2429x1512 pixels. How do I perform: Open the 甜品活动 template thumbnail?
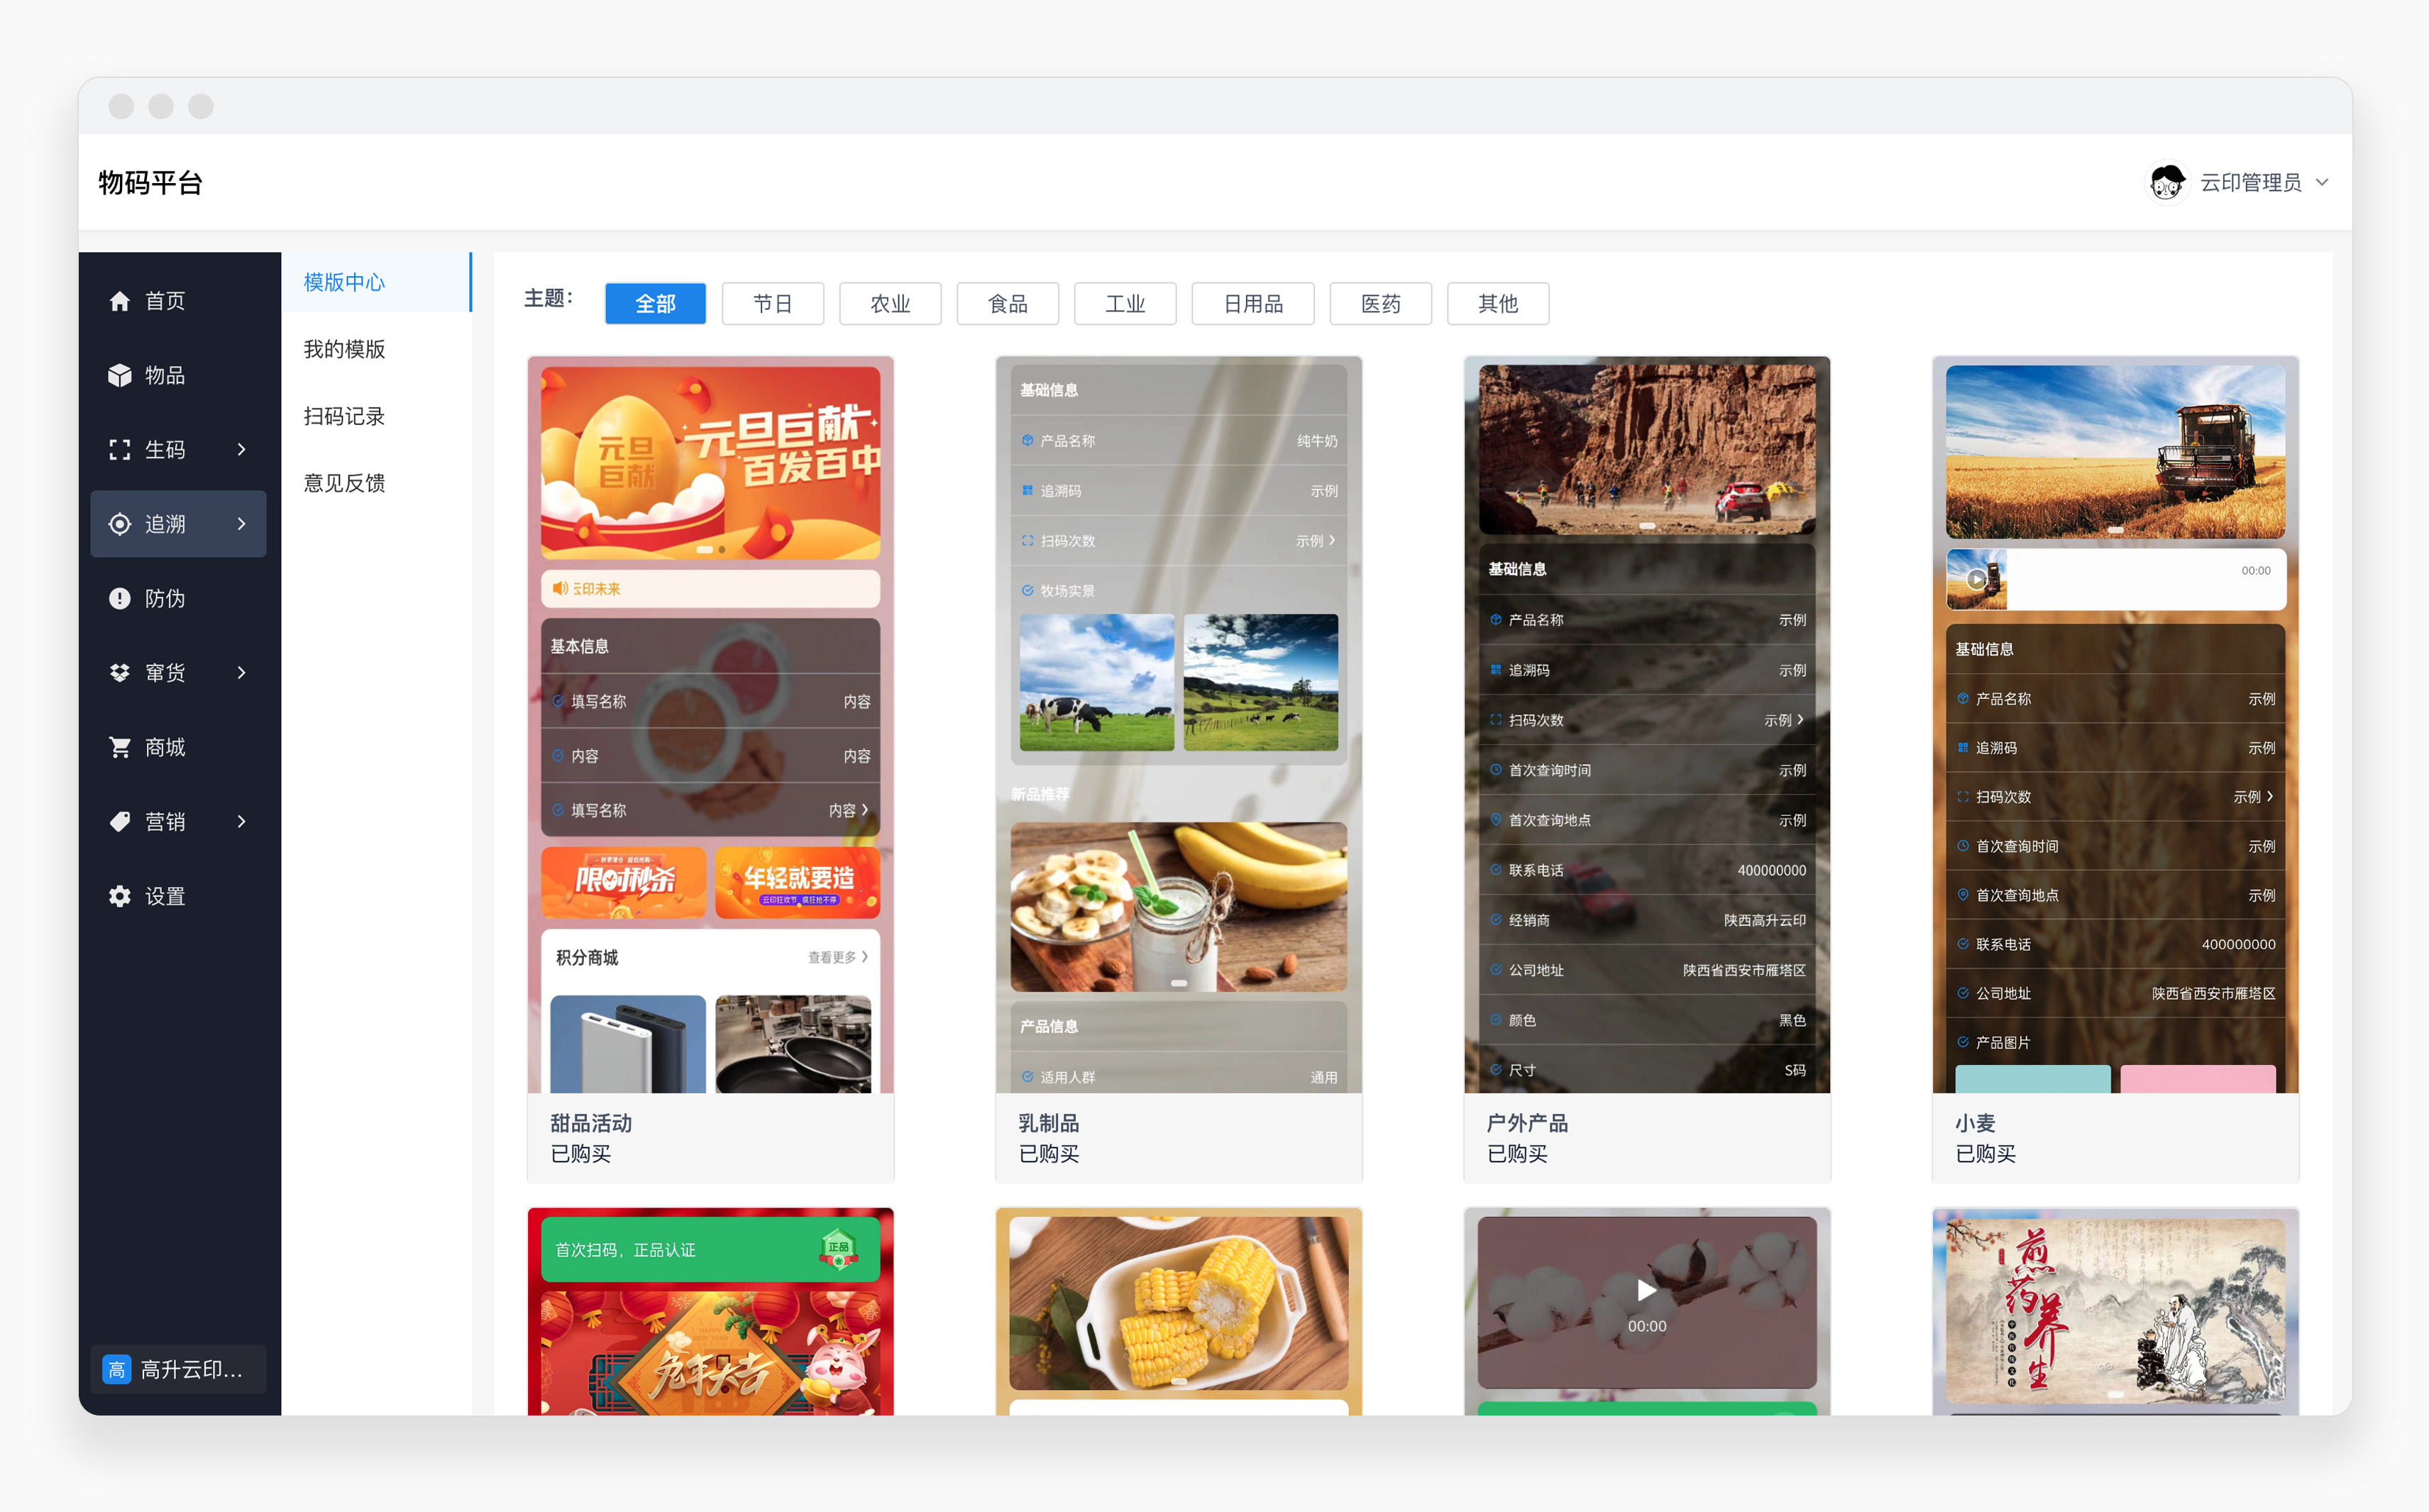tap(710, 725)
